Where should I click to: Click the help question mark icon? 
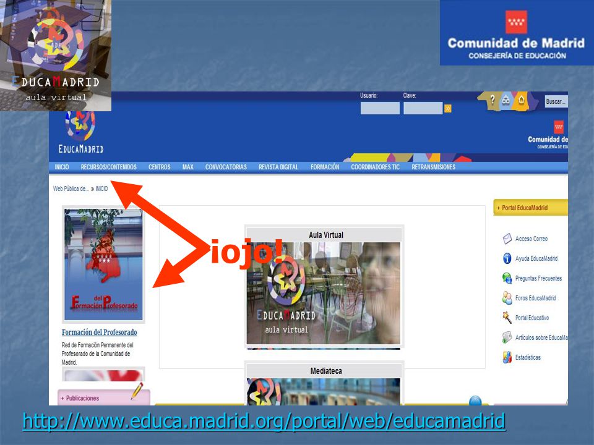492,100
